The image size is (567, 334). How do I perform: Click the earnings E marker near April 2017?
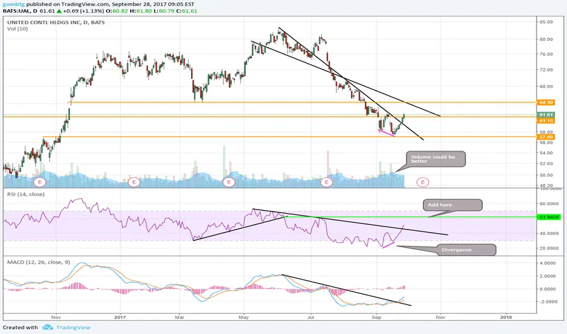coord(229,182)
